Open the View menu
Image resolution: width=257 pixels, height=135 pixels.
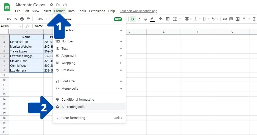click(x=36, y=11)
